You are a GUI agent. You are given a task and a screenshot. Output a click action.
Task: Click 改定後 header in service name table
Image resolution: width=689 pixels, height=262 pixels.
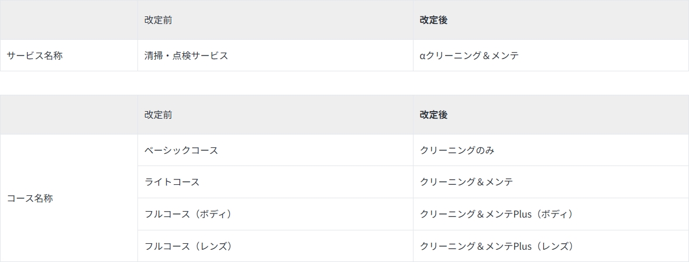[433, 20]
